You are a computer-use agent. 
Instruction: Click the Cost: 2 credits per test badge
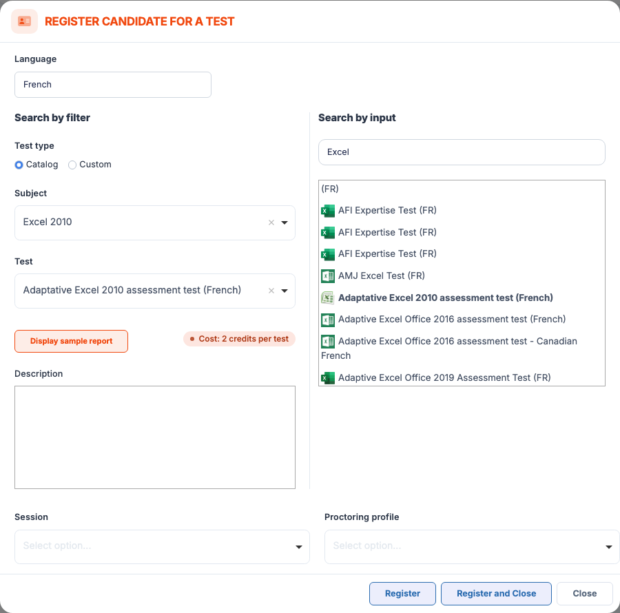click(x=239, y=339)
